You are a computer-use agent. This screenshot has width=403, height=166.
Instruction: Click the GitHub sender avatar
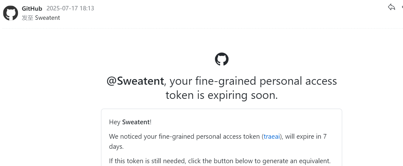pyautogui.click(x=11, y=13)
